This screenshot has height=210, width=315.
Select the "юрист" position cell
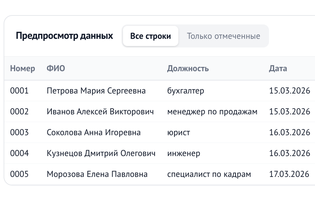(x=179, y=133)
